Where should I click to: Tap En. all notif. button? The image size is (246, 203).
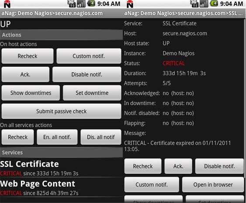(x=57, y=137)
